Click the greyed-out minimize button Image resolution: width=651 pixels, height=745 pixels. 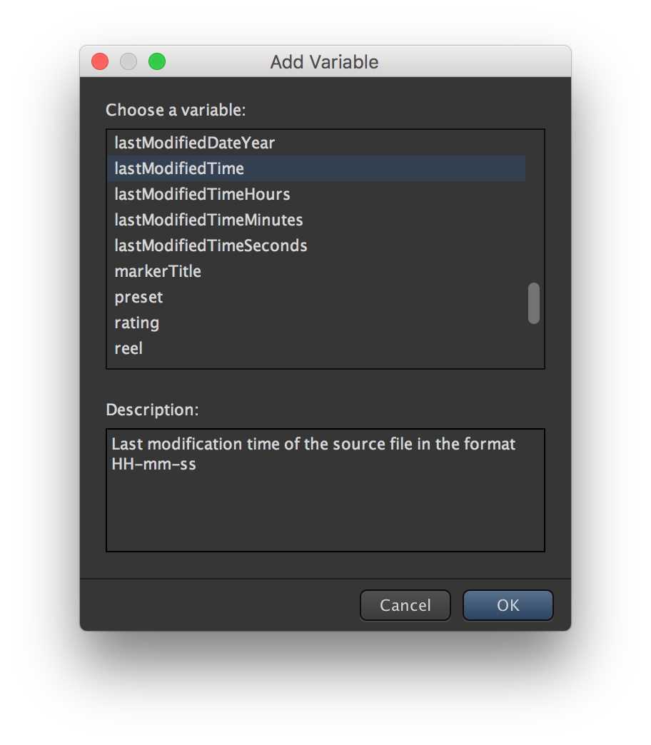(x=128, y=61)
